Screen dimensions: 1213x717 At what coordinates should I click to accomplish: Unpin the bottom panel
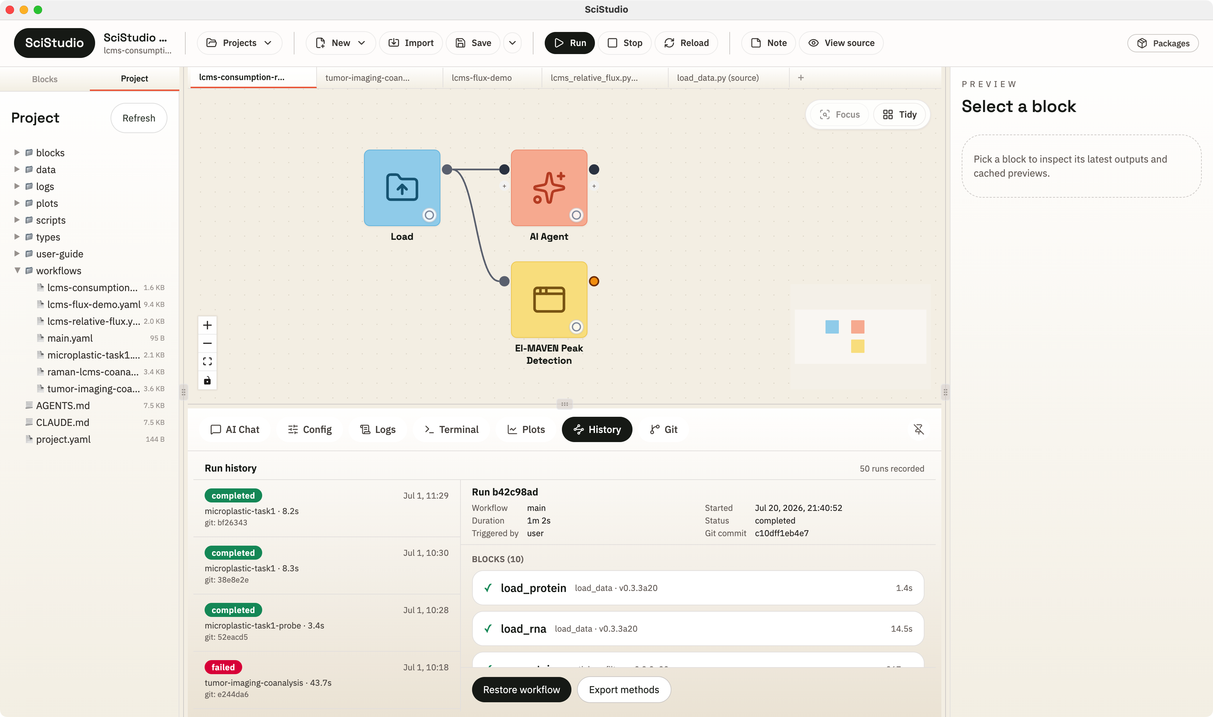pyautogui.click(x=919, y=429)
